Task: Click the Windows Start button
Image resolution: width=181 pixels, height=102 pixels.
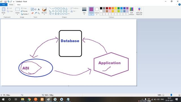Action: point(3,99)
